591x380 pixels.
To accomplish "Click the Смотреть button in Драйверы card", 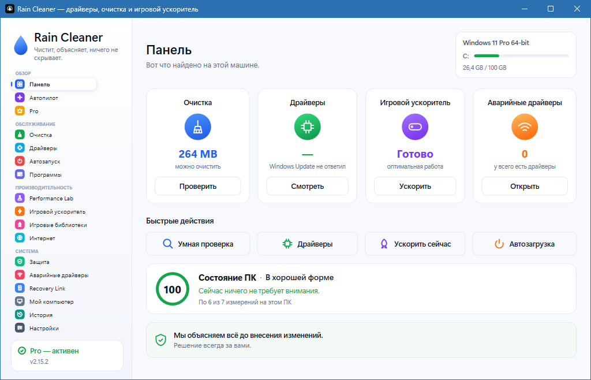I will 308,186.
